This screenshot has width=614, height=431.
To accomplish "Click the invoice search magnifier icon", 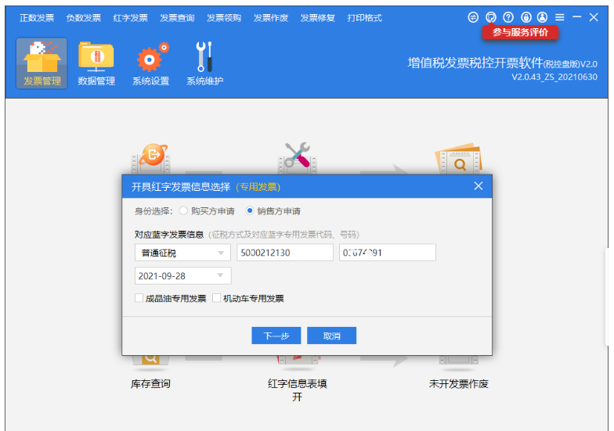I will click(459, 159).
